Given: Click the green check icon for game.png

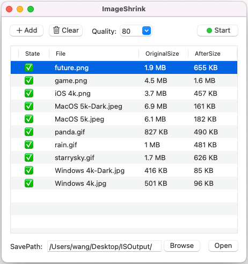Looking at the screenshot, I should [x=29, y=80].
